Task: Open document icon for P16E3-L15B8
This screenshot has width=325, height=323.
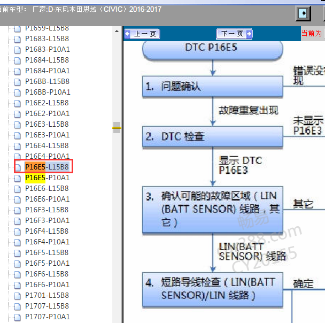Action: tap(18, 125)
